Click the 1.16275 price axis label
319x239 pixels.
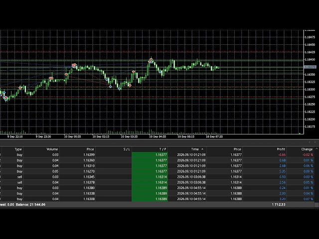tap(310, 97)
